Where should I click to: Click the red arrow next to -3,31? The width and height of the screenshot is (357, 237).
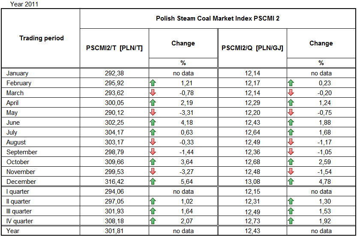point(153,113)
